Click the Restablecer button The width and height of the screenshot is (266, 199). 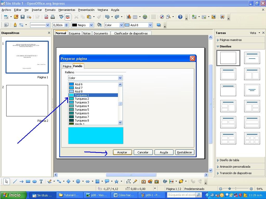click(x=185, y=152)
